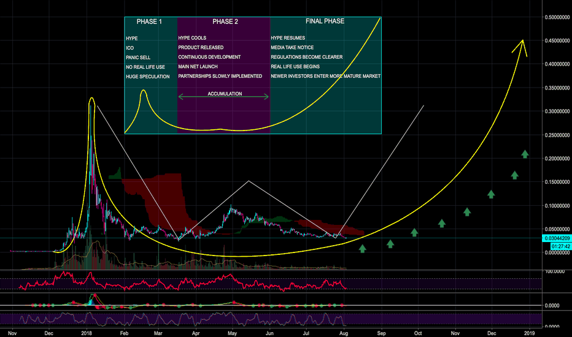This screenshot has height=337, width=572.
Task: Click the CONTINUOUS DEVELOPMENT text note
Action: [x=209, y=57]
